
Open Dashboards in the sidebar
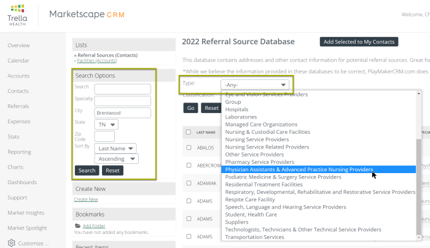[x=22, y=182]
